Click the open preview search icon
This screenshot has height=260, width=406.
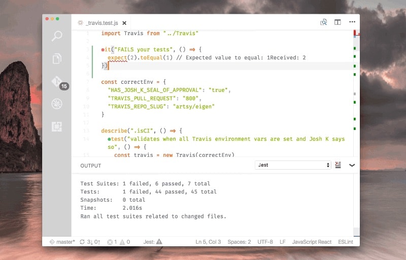[x=323, y=22]
